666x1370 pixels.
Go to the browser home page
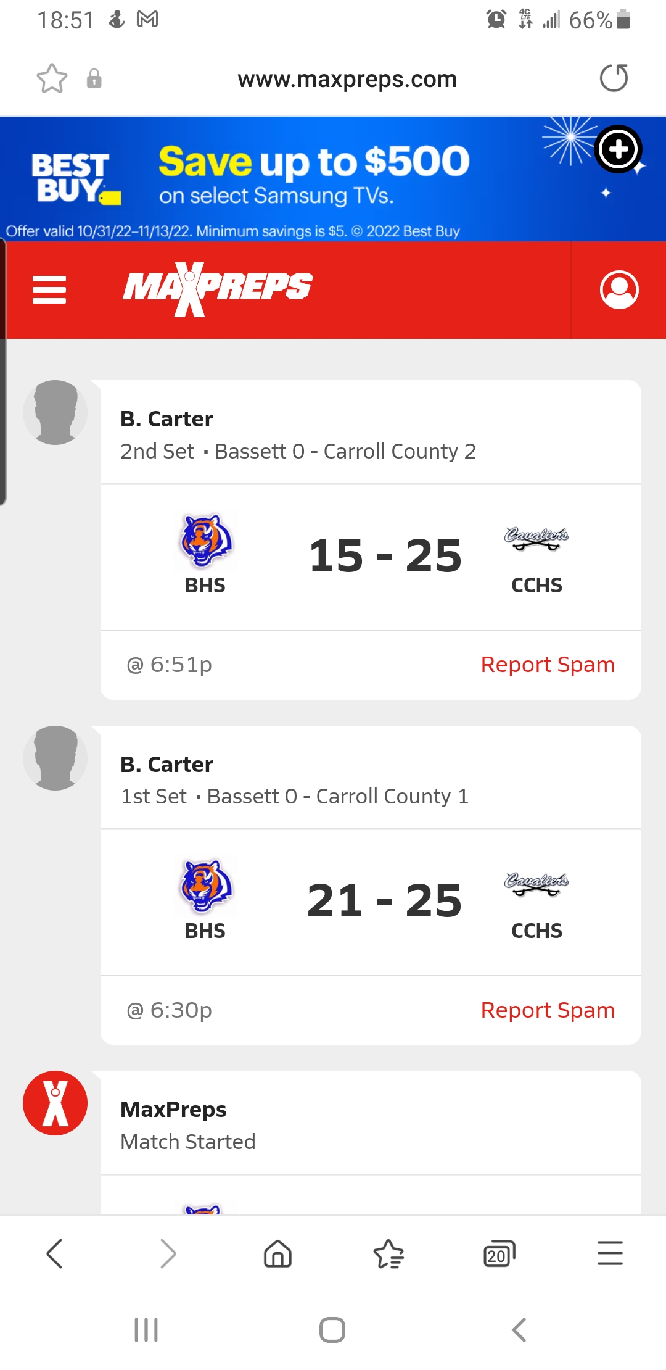pos(277,1253)
